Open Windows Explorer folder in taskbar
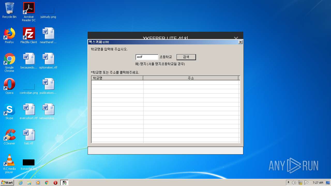 [x=29, y=183]
